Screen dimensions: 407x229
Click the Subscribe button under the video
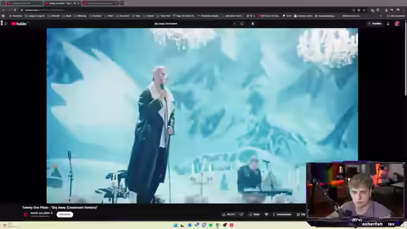click(x=65, y=214)
